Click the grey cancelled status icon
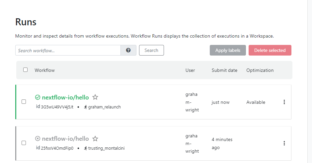The height and width of the screenshot is (163, 312). coord(38,138)
